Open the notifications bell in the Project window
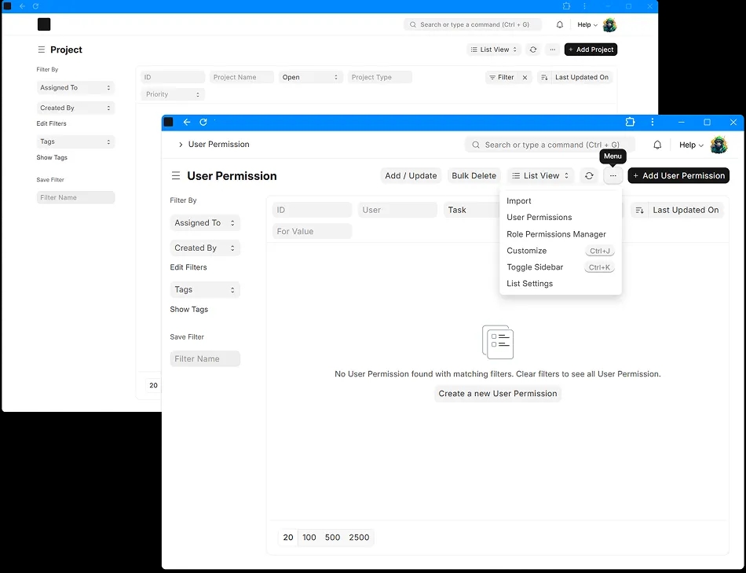The height and width of the screenshot is (573, 746). pos(559,25)
